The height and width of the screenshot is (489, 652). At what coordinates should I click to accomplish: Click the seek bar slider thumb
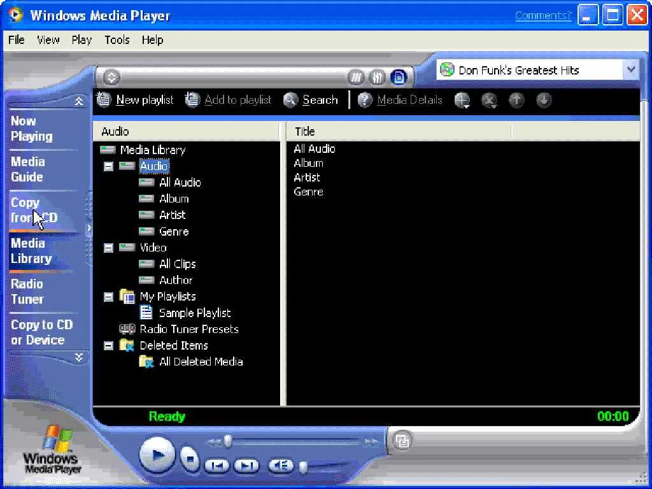(227, 441)
